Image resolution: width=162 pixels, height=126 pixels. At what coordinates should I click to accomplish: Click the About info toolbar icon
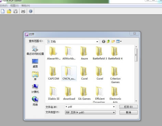30,11
